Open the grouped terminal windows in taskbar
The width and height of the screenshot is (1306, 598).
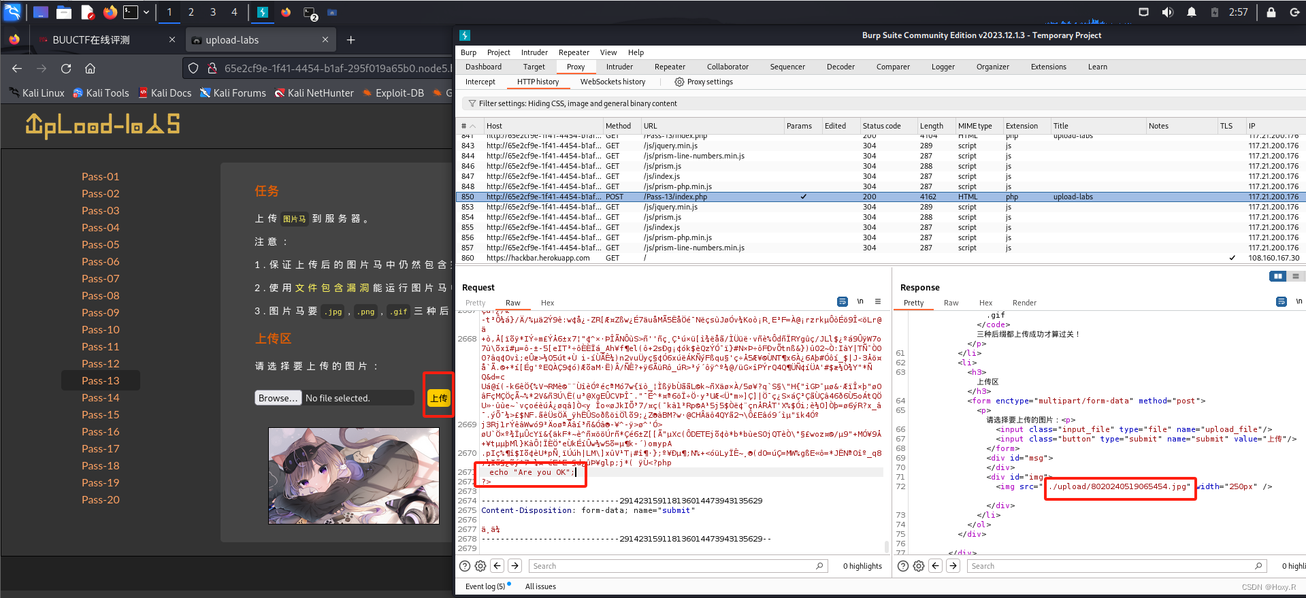310,13
